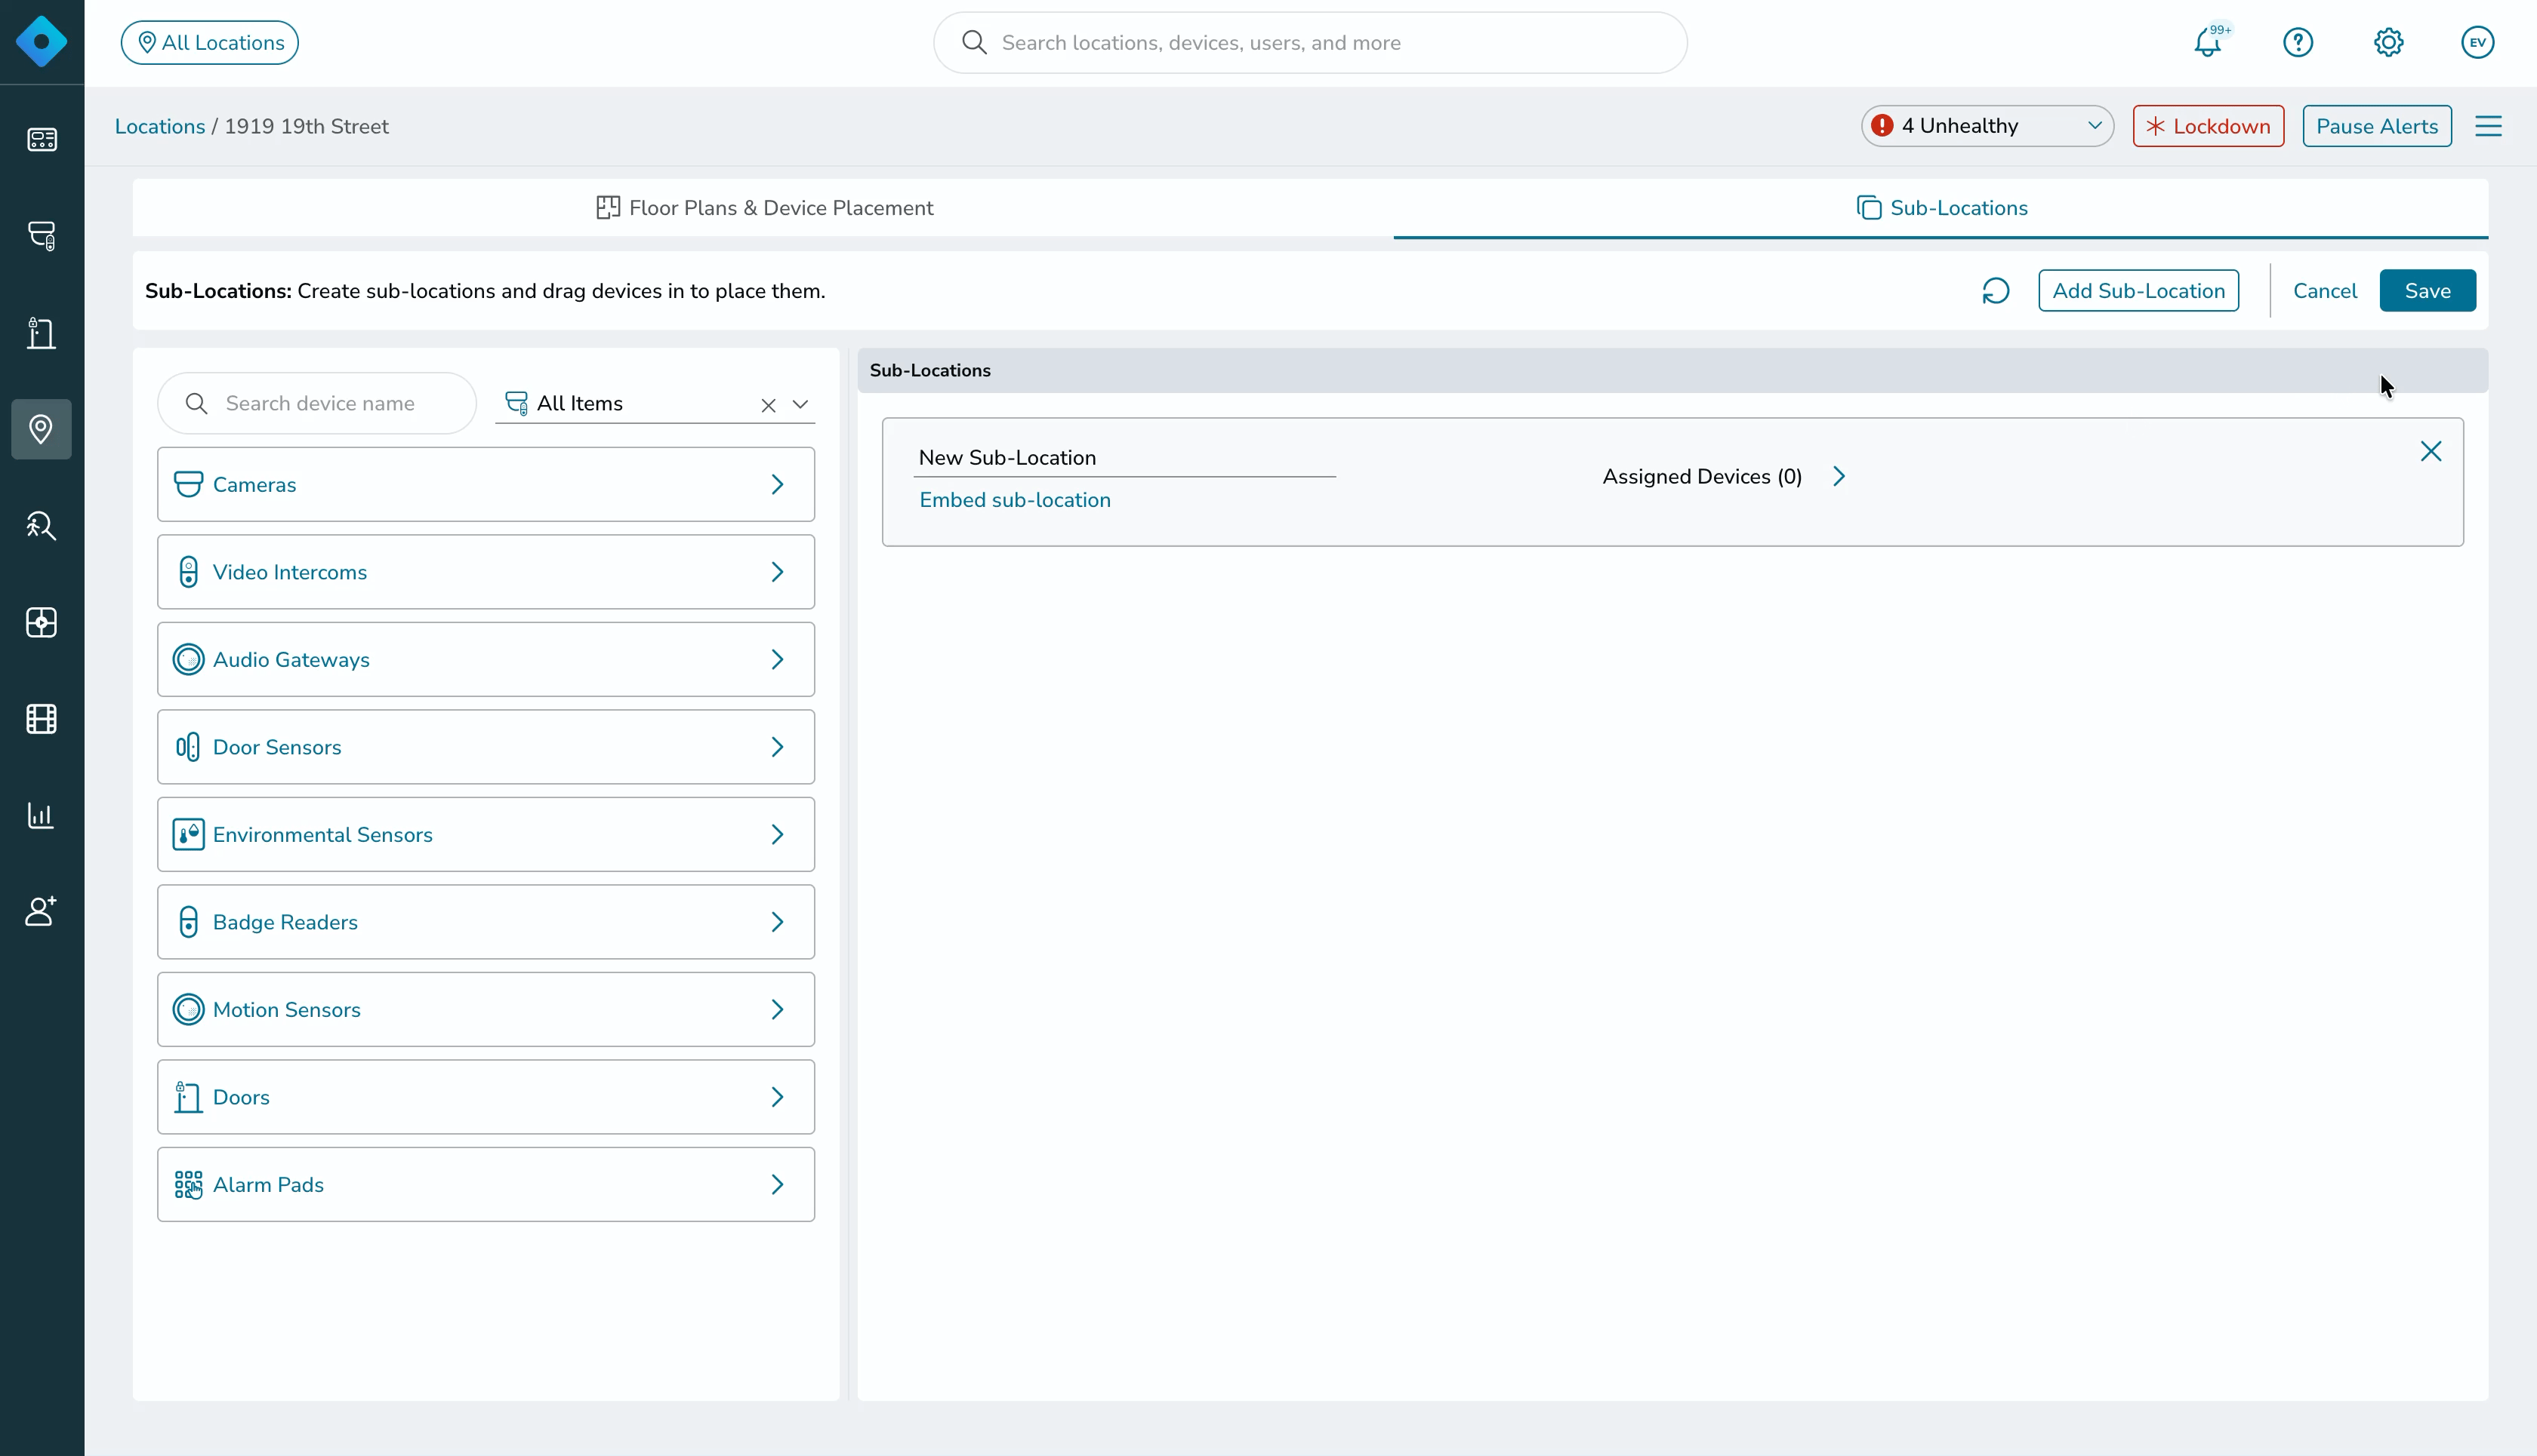The image size is (2537, 1456).
Task: Open the people search icon in the sidebar
Action: 41,525
